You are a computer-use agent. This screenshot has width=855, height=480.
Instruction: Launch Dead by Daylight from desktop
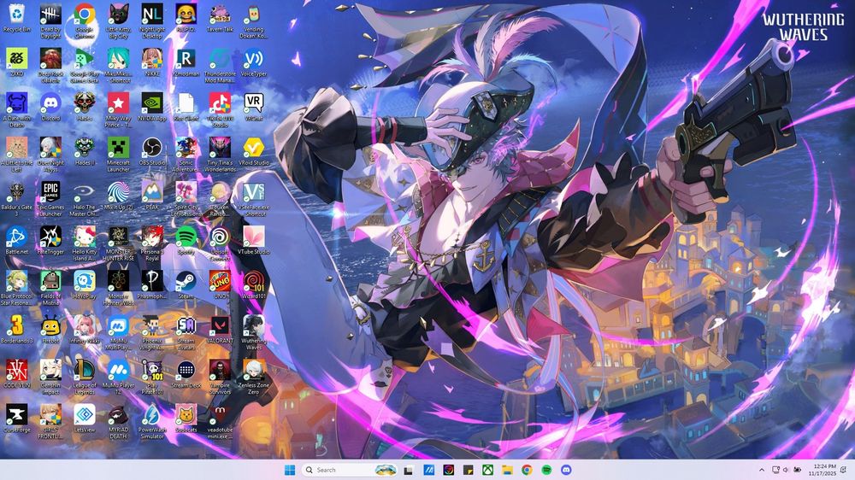click(x=50, y=21)
